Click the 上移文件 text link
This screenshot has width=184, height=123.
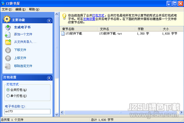pyautogui.click(x=20, y=58)
